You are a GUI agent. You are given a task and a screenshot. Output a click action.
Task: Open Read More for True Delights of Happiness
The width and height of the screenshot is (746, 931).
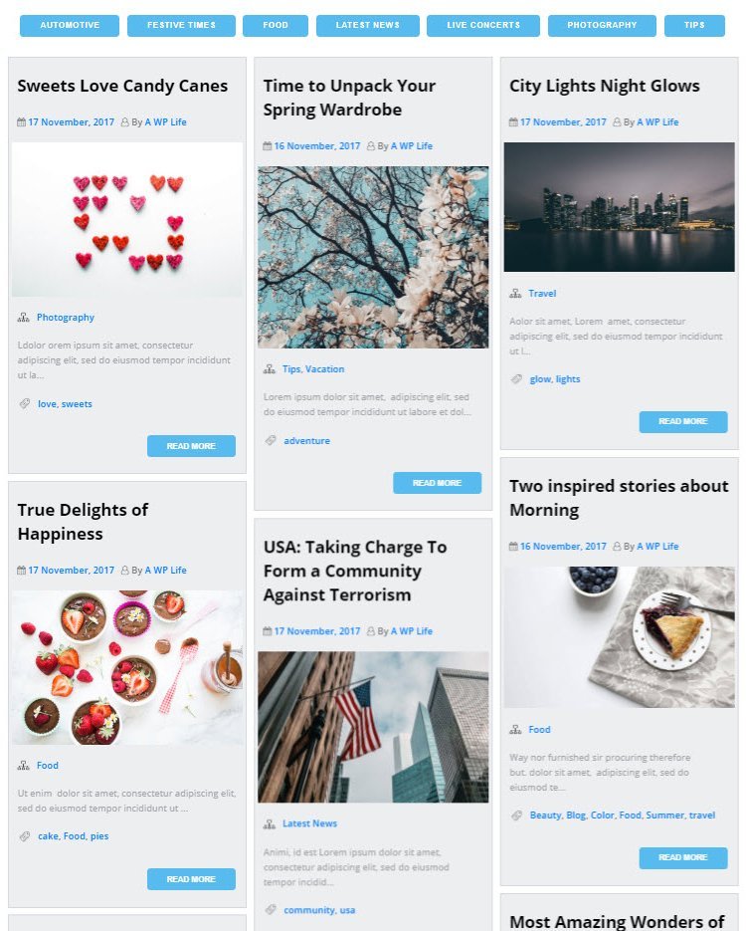click(x=191, y=879)
